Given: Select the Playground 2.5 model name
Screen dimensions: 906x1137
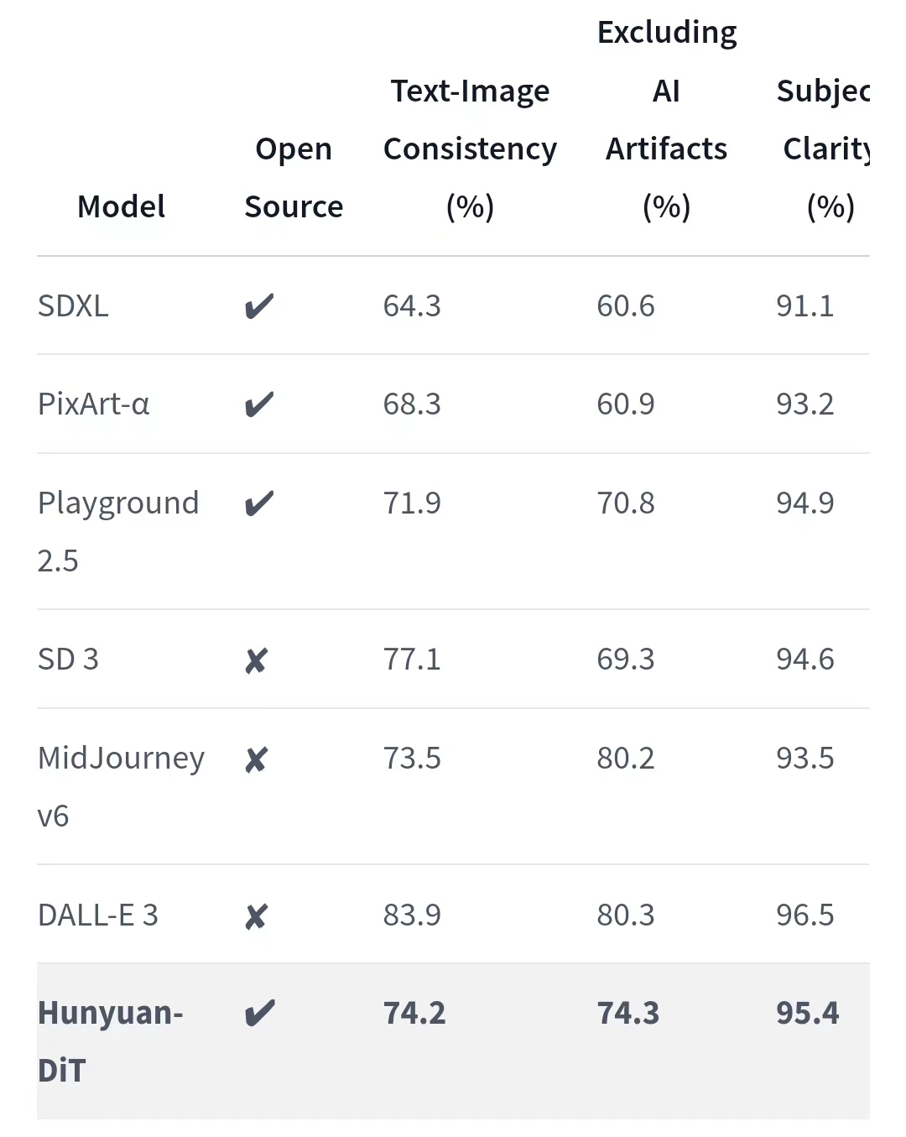Looking at the screenshot, I should (x=117, y=531).
